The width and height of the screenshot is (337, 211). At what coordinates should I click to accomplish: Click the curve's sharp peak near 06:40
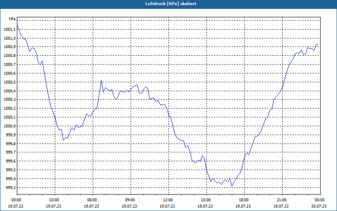click(x=101, y=81)
